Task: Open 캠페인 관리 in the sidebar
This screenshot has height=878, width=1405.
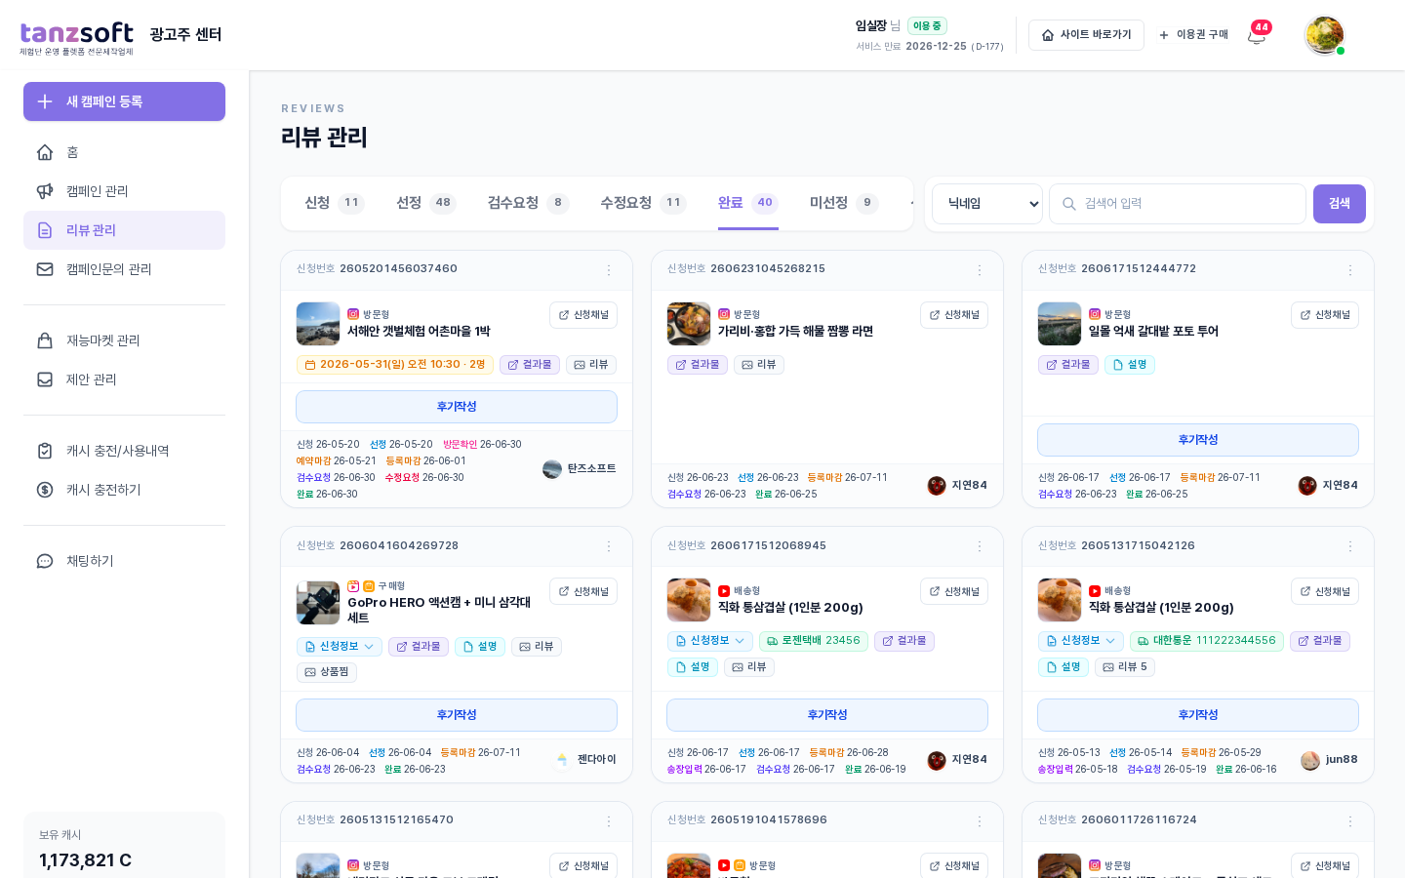Action: 124,191
